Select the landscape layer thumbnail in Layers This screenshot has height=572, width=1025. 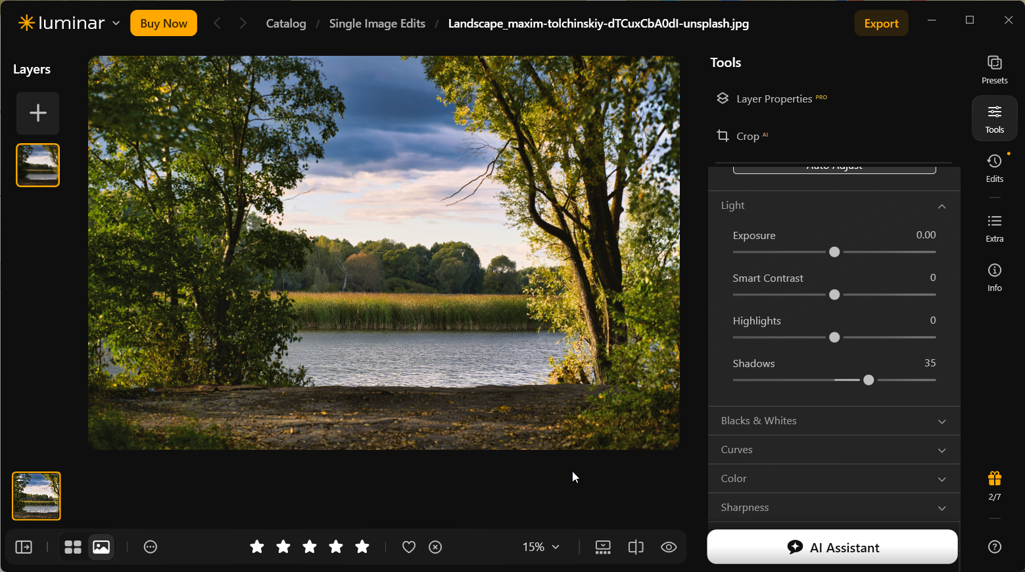[38, 165]
